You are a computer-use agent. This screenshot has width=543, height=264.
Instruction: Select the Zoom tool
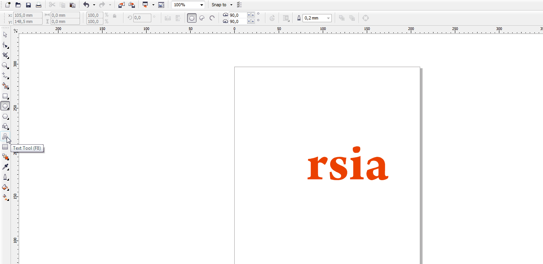point(5,66)
